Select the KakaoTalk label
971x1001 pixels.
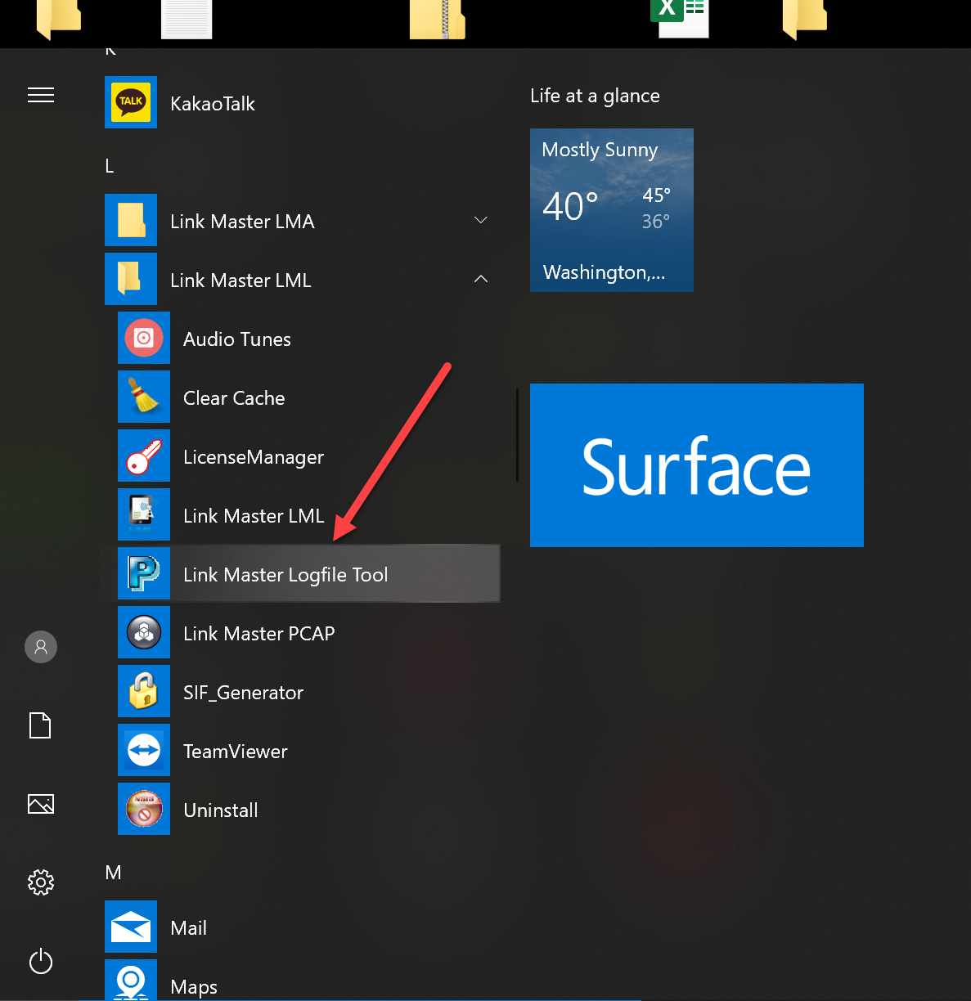(x=213, y=104)
